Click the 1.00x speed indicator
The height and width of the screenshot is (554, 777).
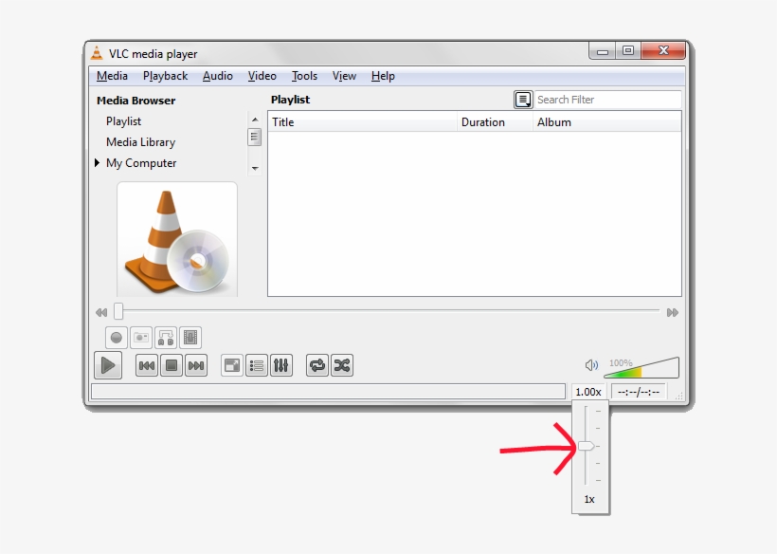[x=588, y=392]
